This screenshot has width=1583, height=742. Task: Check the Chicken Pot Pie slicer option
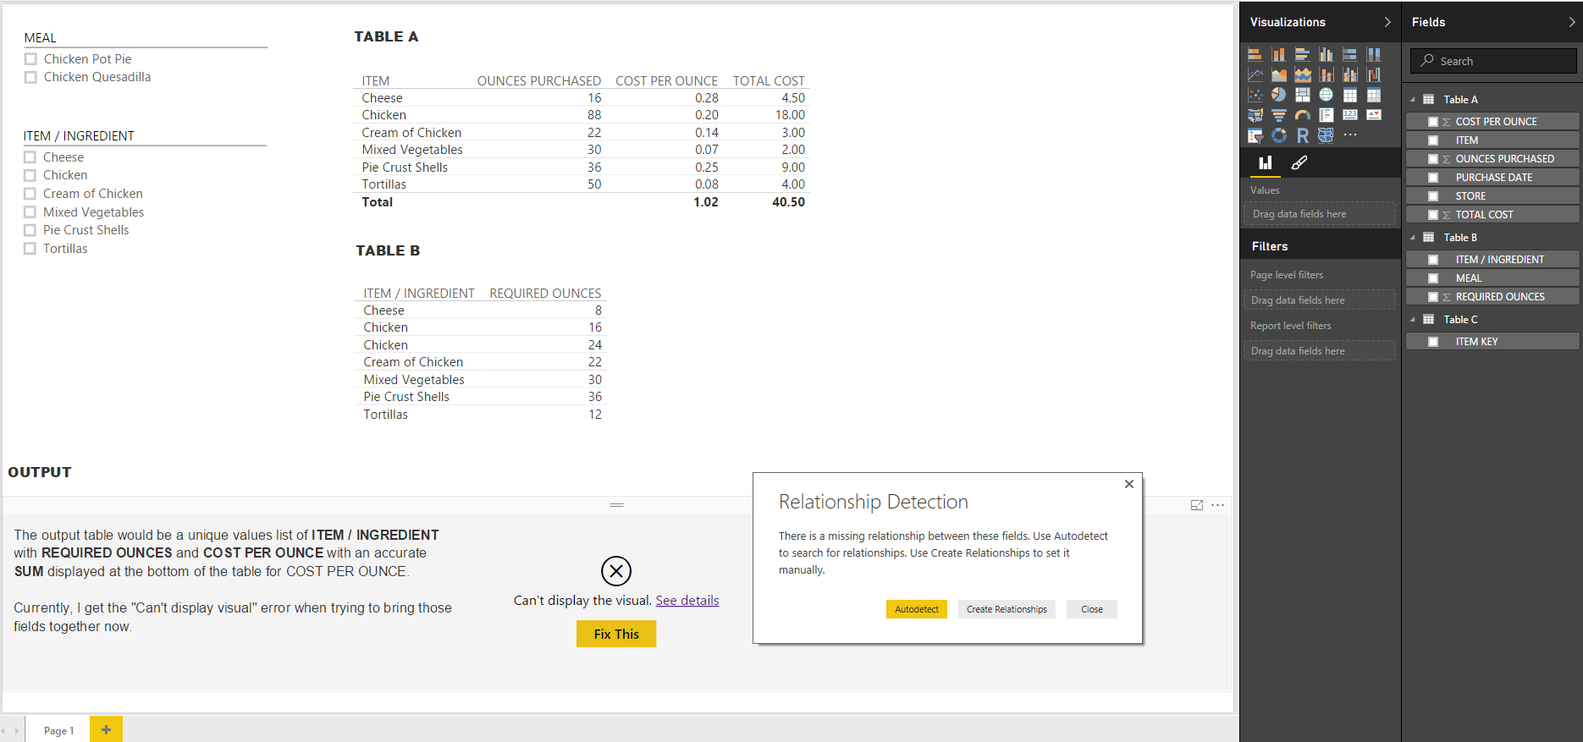[x=30, y=59]
